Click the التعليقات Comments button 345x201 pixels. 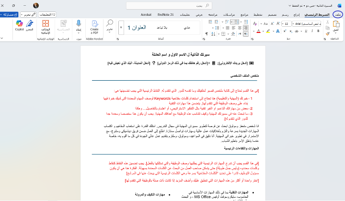47,14
